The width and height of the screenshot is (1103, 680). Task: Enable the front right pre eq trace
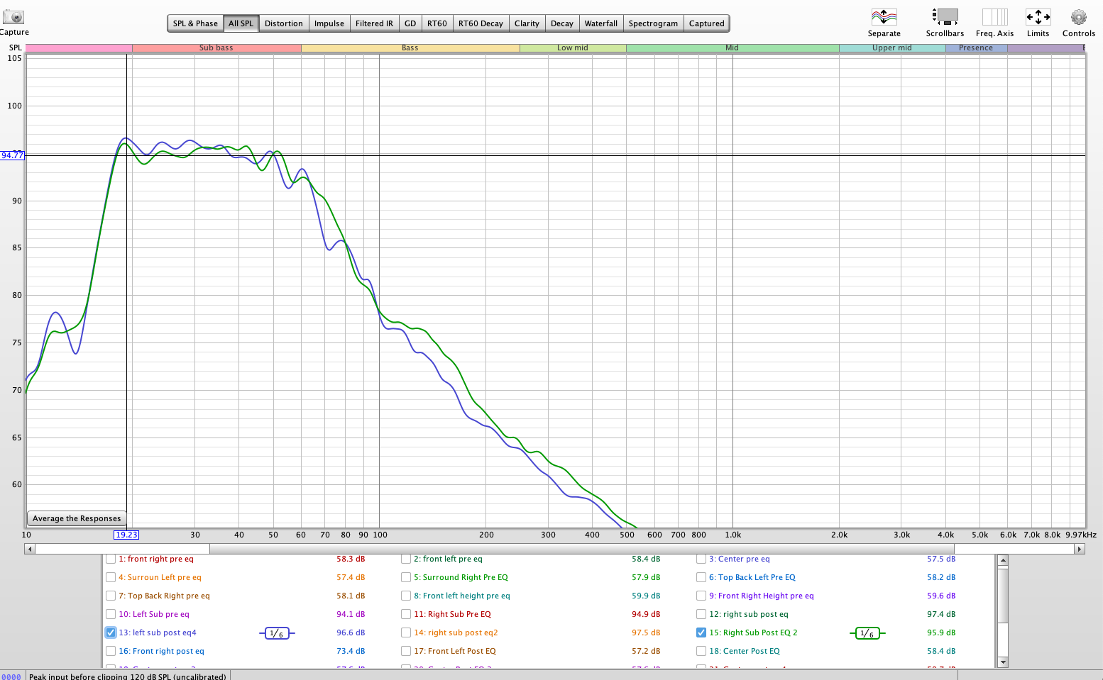coord(111,559)
